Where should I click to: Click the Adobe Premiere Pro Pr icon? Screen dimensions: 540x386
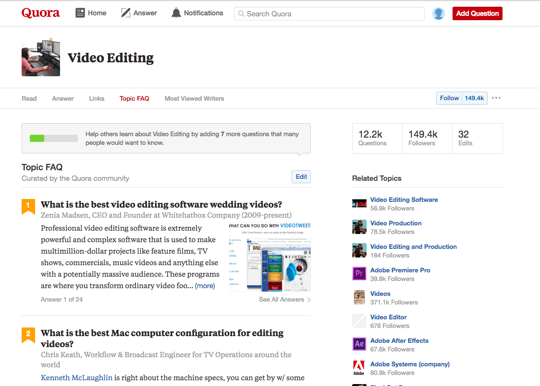pos(359,274)
